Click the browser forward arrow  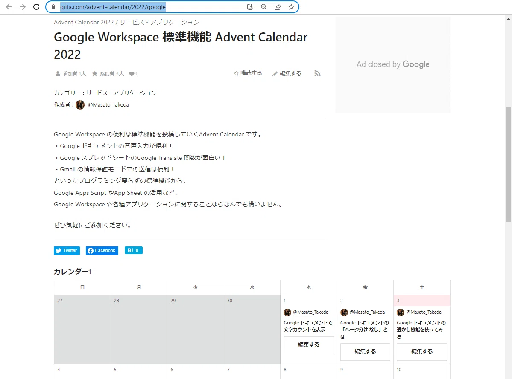point(23,7)
